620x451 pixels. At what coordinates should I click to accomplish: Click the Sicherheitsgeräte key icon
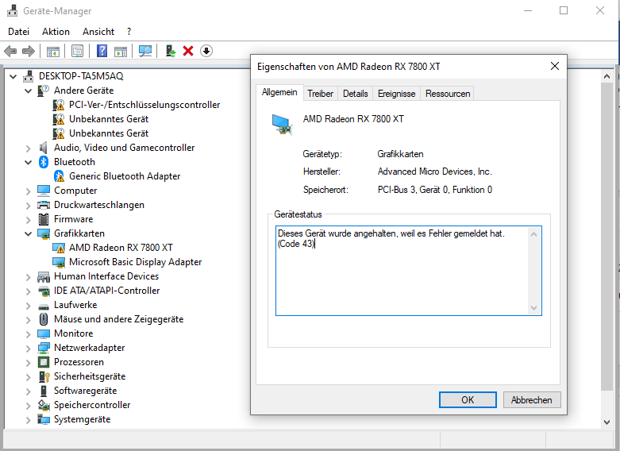pos(44,376)
